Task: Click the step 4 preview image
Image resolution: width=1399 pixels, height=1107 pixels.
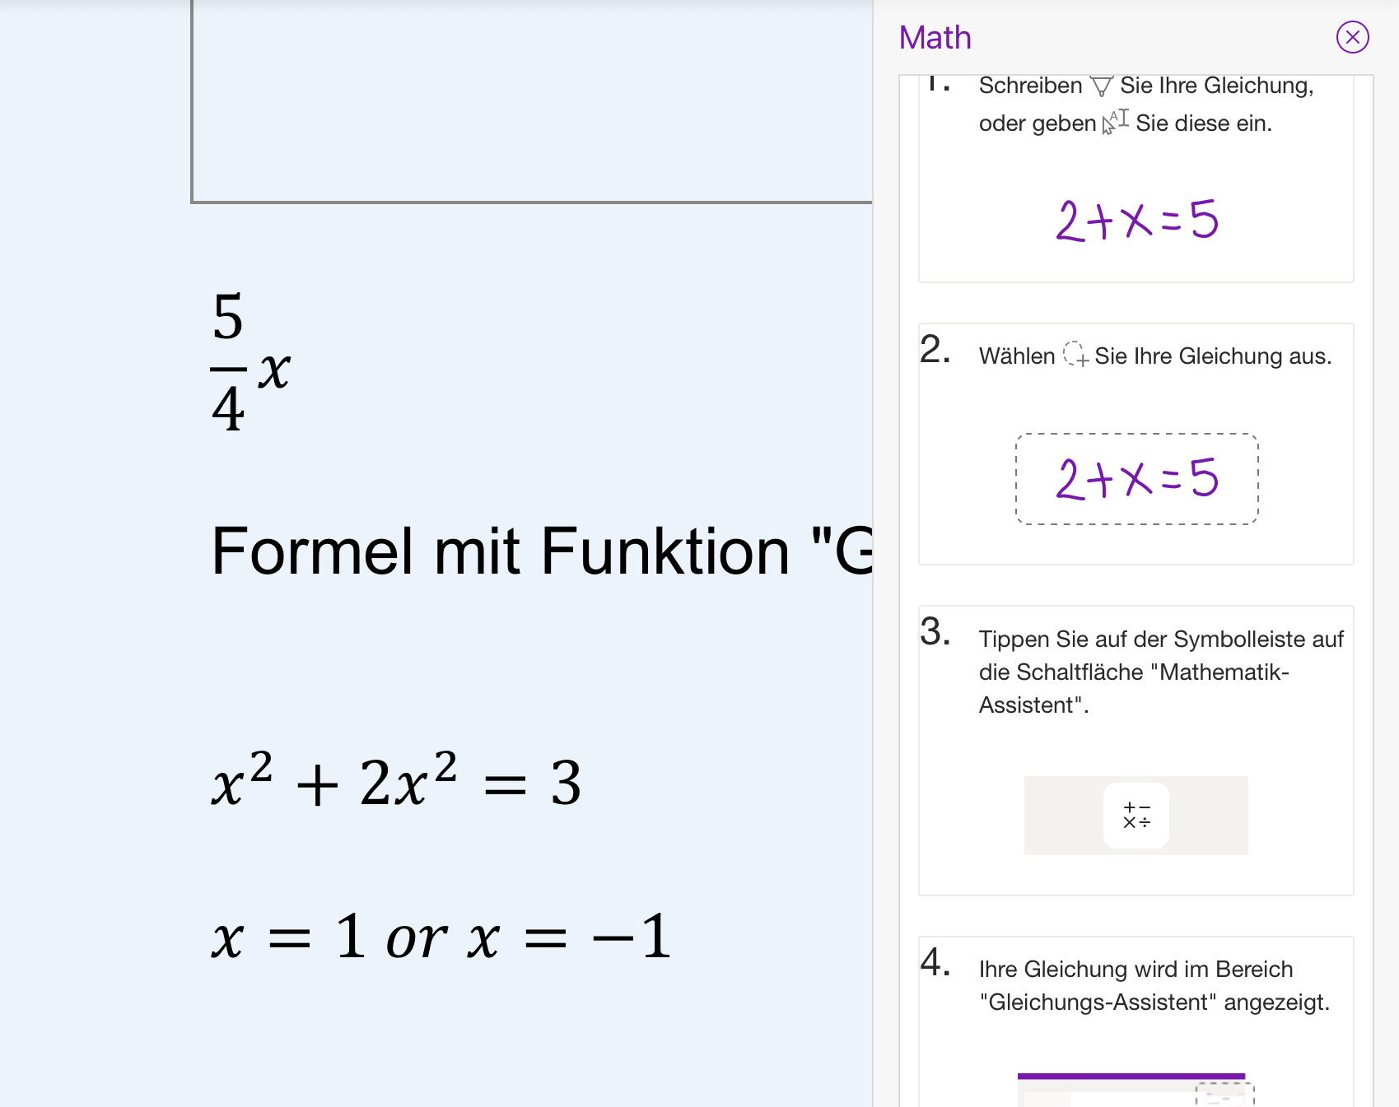Action: click(x=1136, y=1090)
